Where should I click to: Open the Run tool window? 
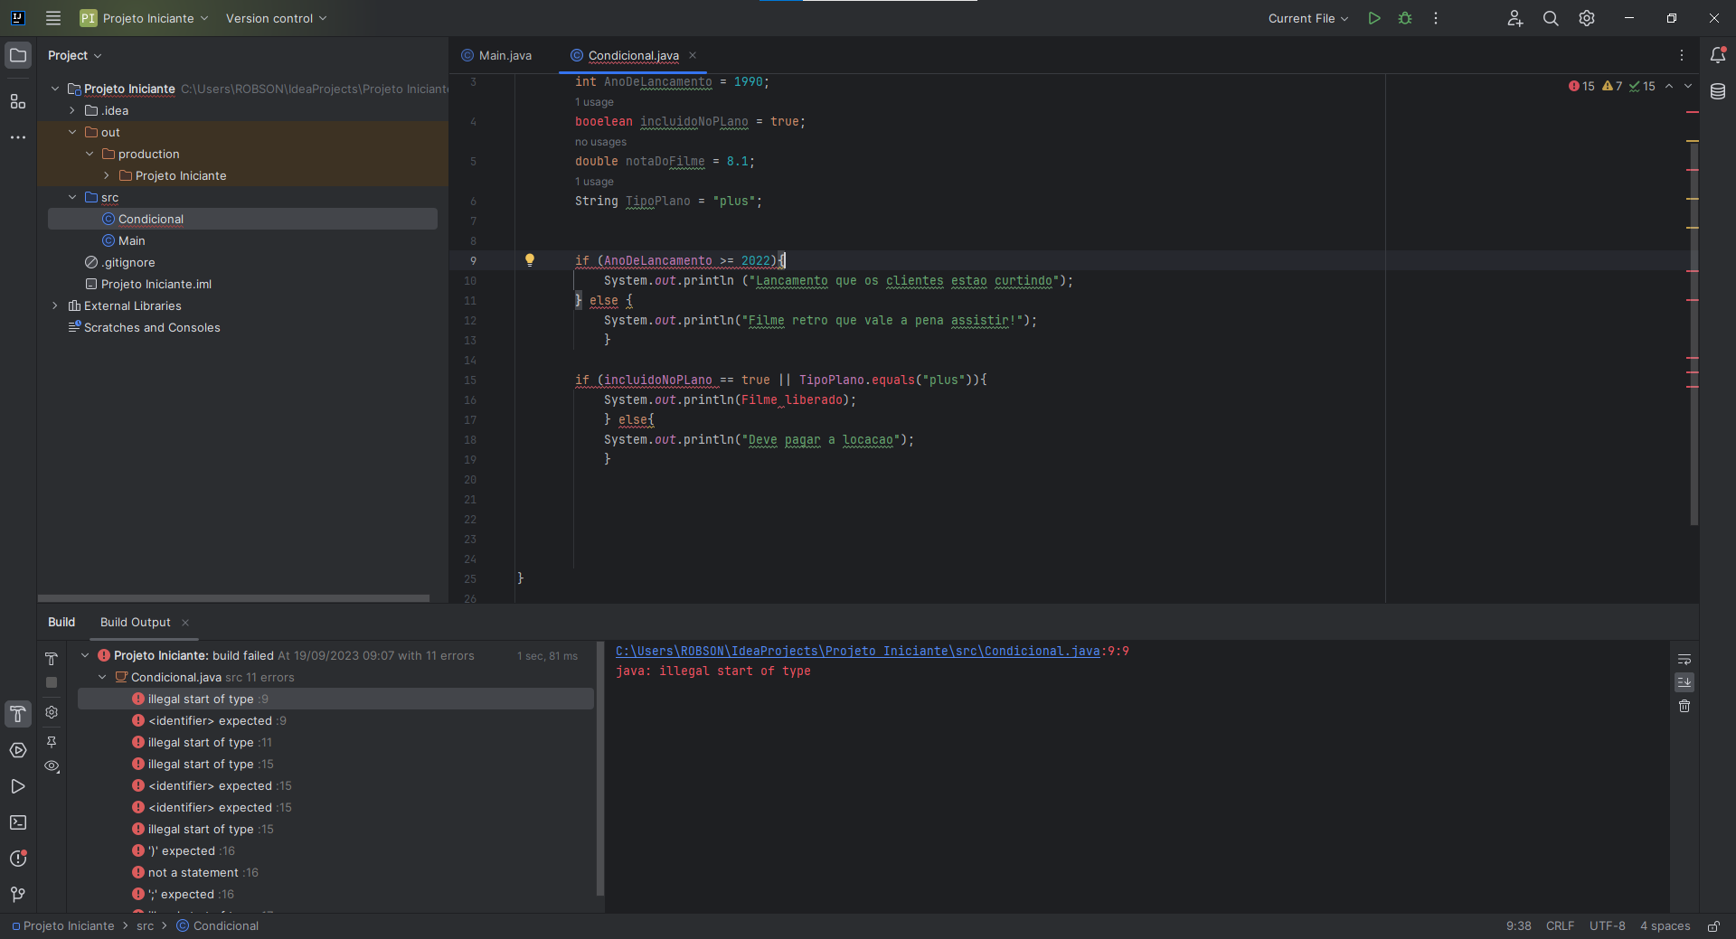coord(18,786)
